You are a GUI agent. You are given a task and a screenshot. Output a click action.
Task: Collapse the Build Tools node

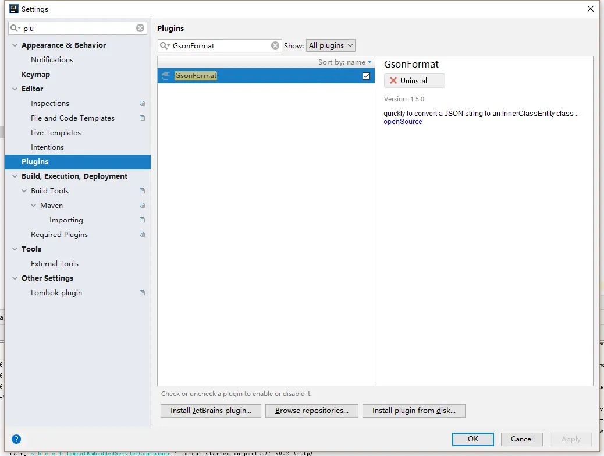24,191
